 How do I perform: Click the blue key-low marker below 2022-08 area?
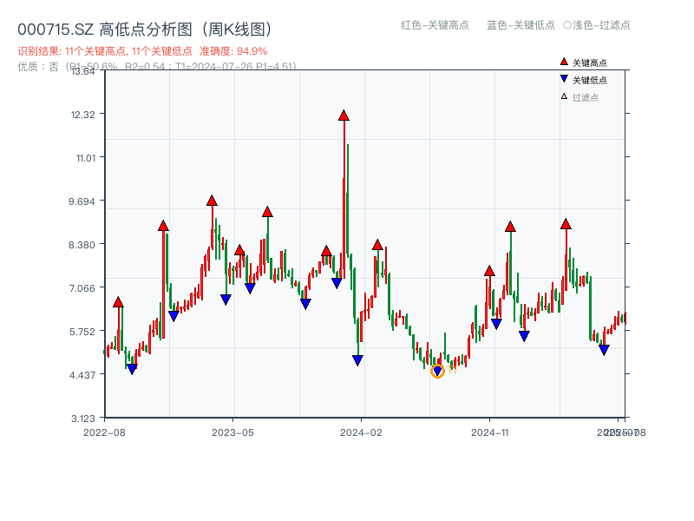pos(132,367)
